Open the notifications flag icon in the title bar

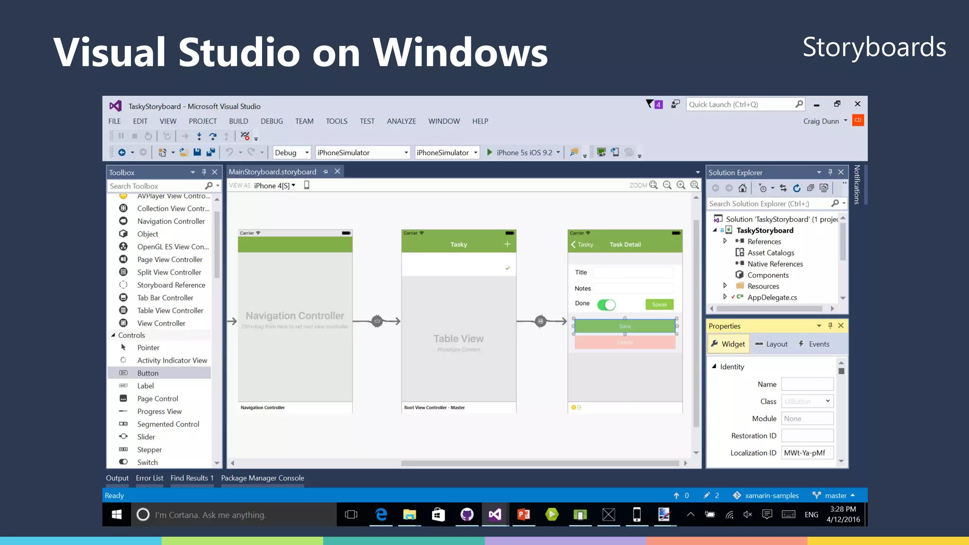650,104
